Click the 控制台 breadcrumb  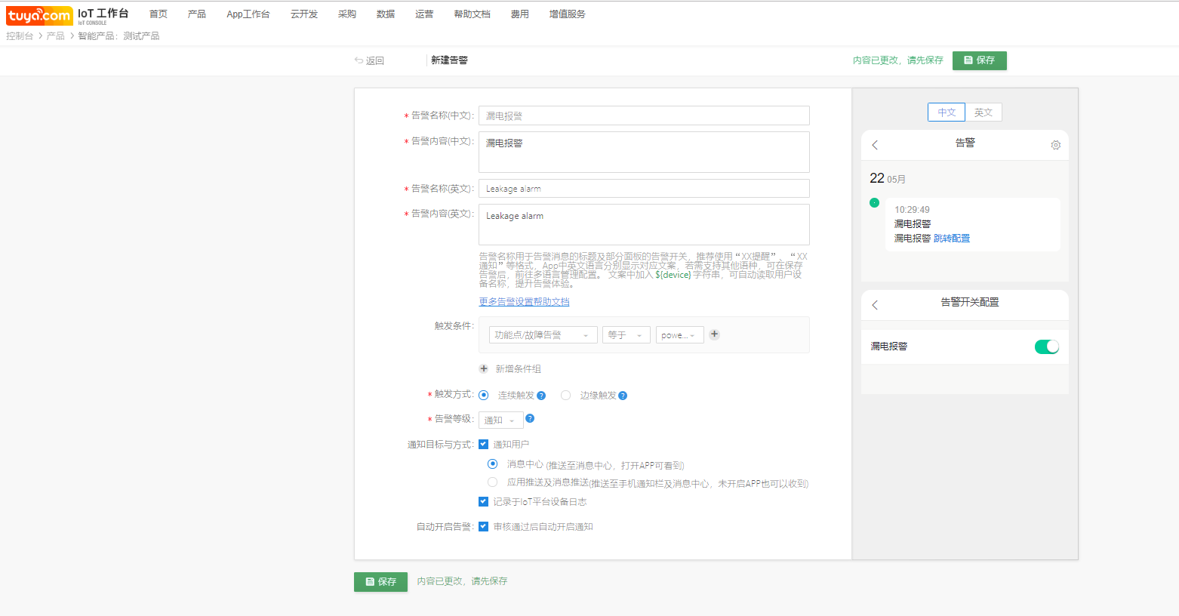click(20, 35)
